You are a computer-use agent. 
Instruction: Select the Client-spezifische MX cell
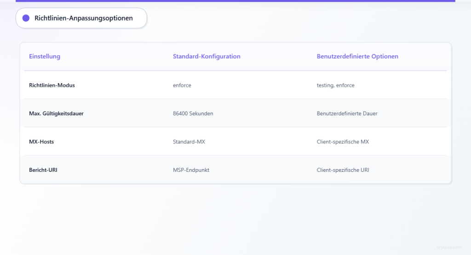tap(343, 142)
